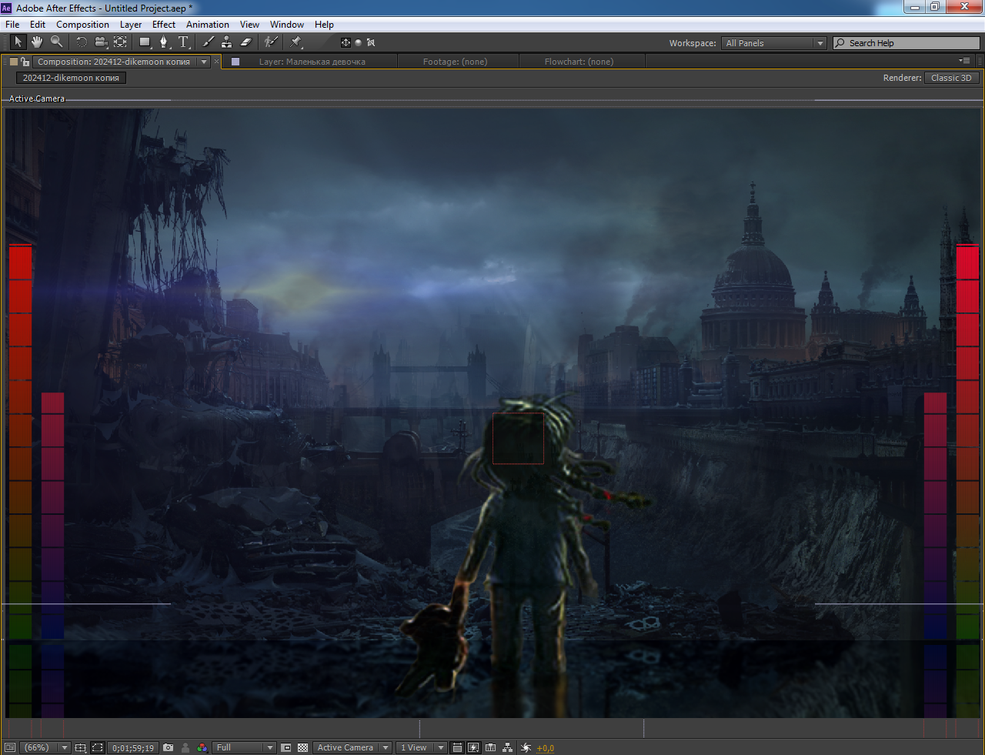Viewport: 985px width, 755px height.
Task: Click the current time 0;01;59;19
Action: [x=133, y=748]
